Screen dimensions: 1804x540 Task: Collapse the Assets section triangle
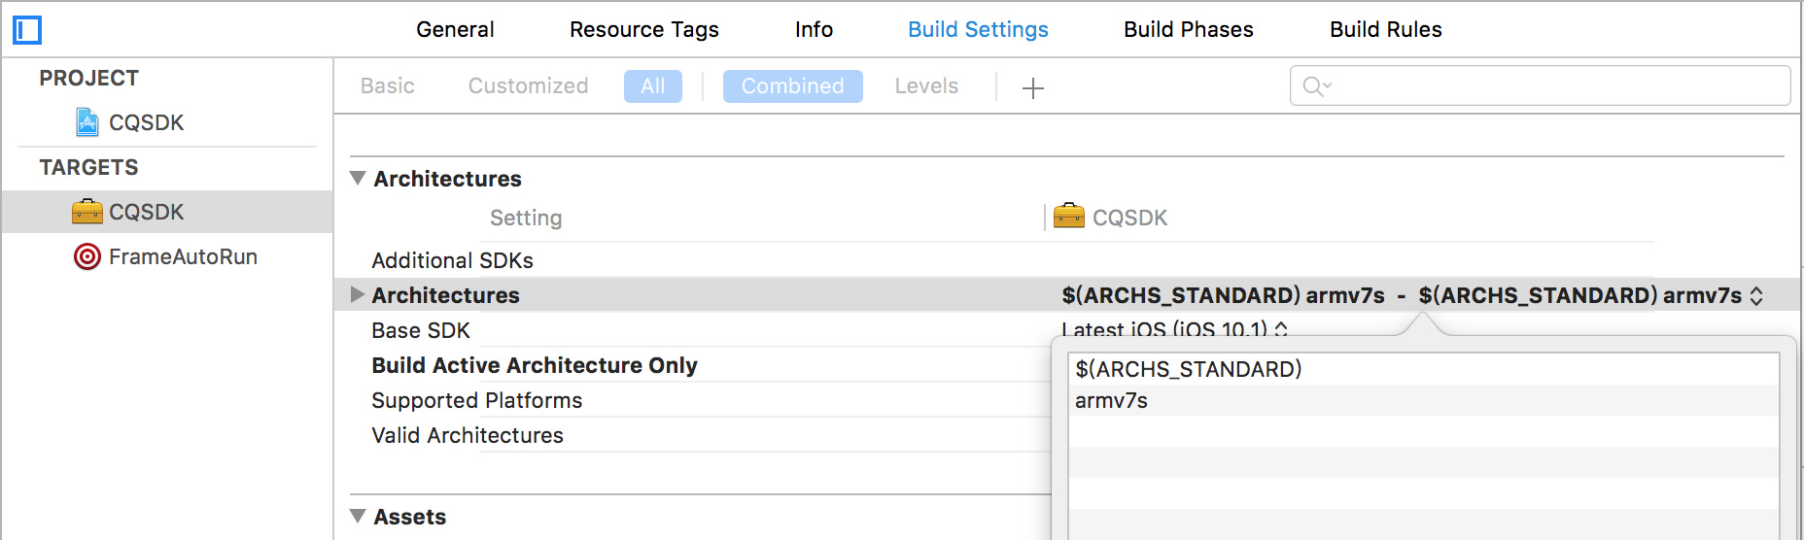[358, 517]
